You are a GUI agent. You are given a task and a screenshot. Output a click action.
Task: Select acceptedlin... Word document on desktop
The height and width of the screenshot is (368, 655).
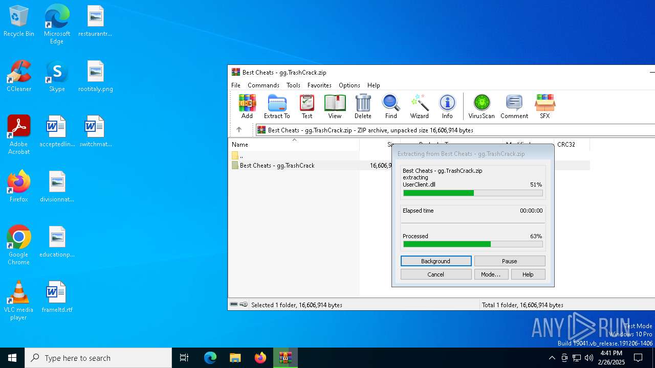click(x=57, y=131)
